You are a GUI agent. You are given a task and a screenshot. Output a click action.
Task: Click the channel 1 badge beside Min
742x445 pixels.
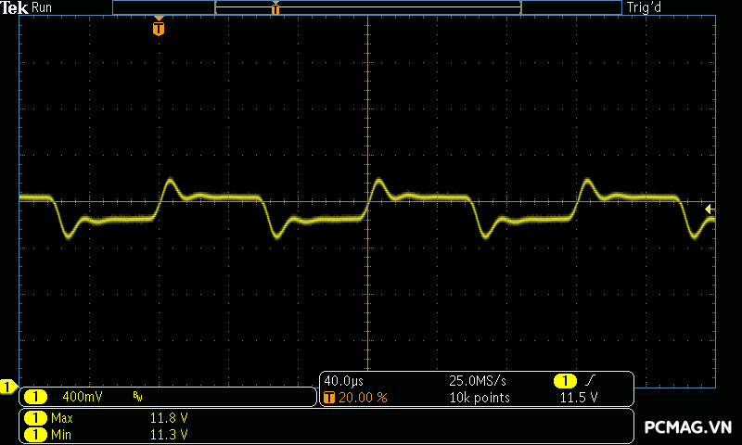[36, 434]
